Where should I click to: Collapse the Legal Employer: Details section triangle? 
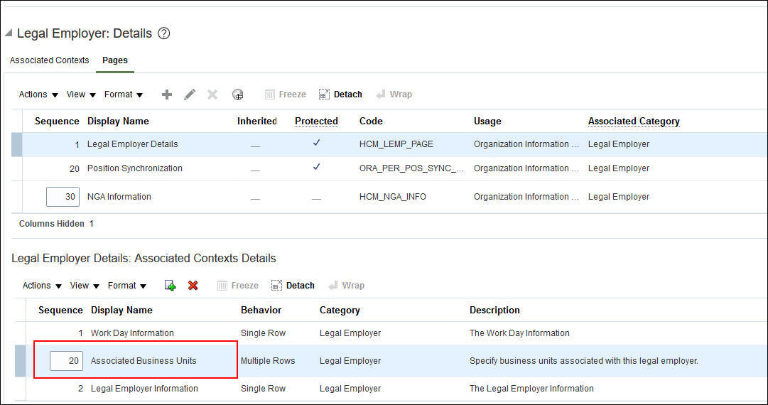[9, 33]
